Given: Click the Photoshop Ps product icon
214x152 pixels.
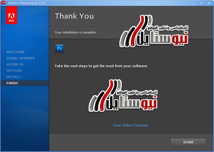Looking at the screenshot, I should click(60, 49).
